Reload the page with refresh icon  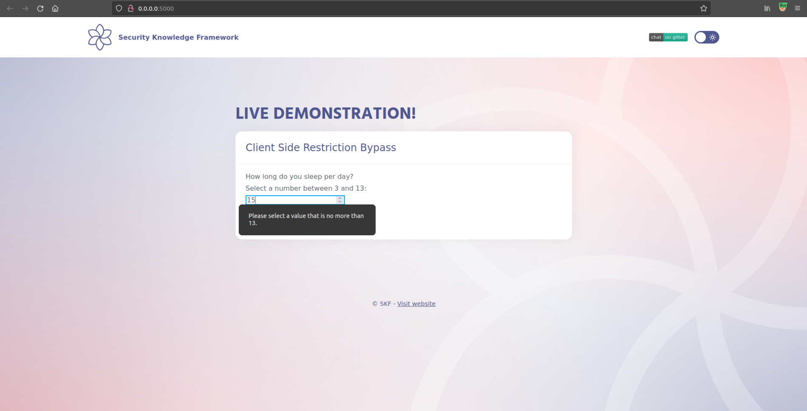point(40,8)
